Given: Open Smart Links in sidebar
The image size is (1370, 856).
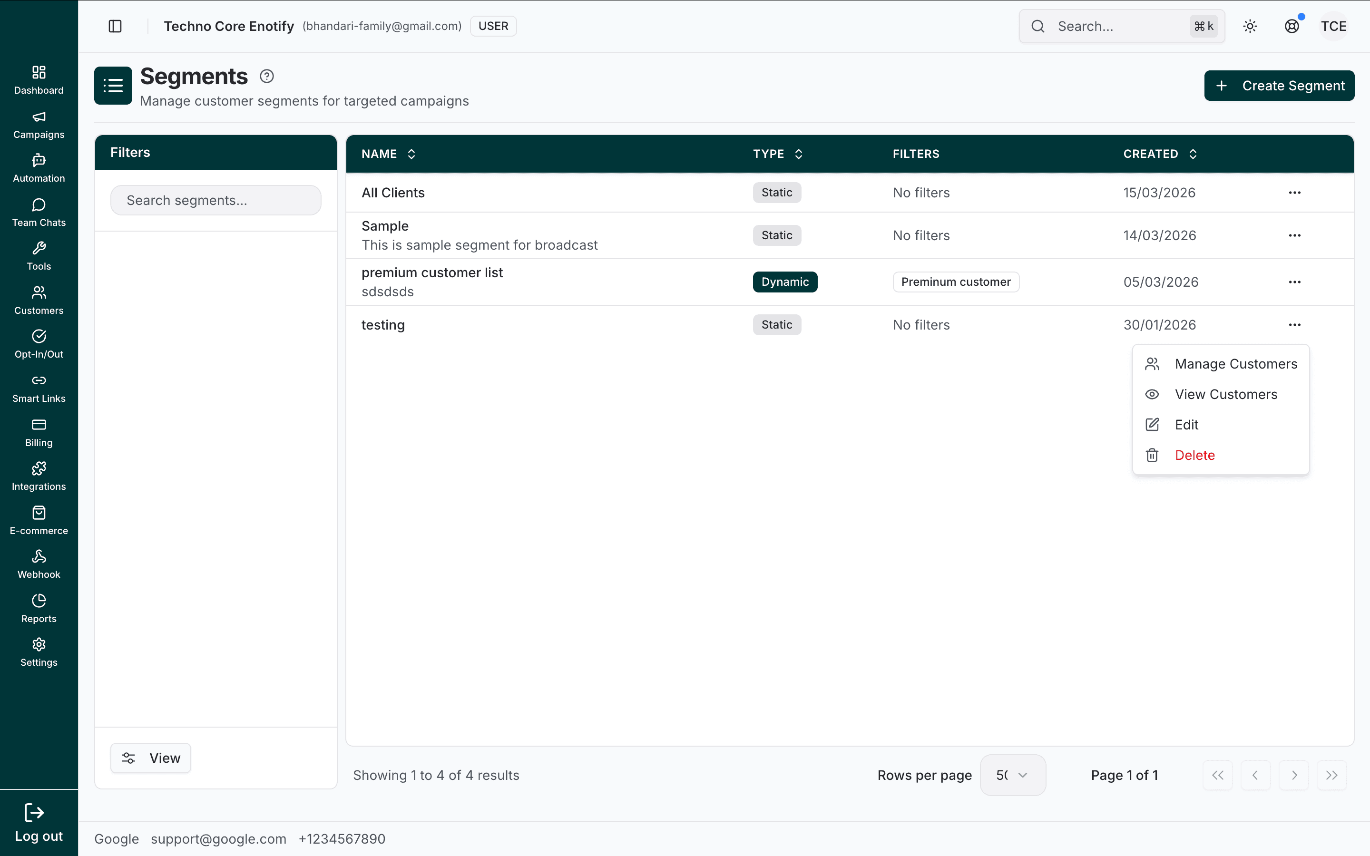Looking at the screenshot, I should (39, 389).
